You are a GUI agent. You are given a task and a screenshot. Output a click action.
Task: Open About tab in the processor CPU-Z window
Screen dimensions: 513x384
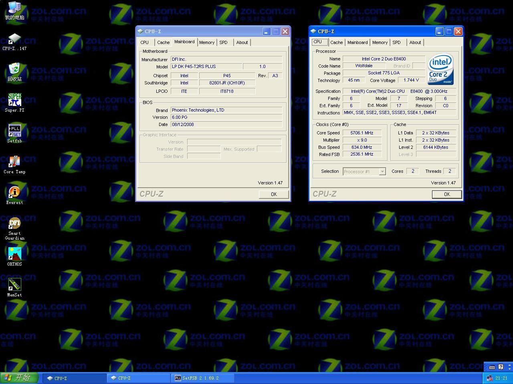pyautogui.click(x=415, y=42)
